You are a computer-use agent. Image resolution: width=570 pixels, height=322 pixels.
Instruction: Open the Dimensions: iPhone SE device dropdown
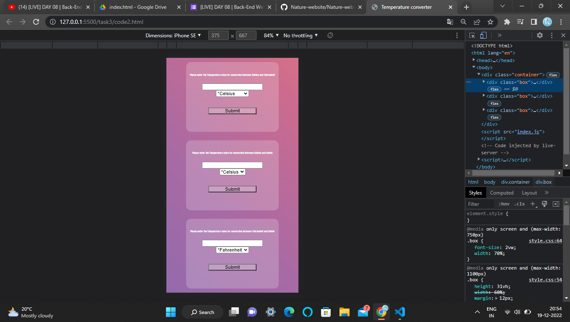[173, 36]
